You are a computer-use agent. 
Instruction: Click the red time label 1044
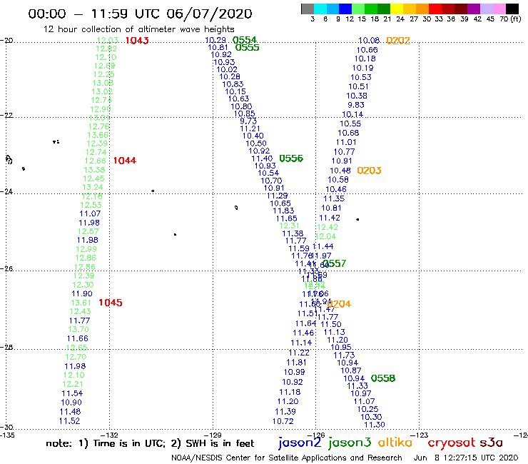click(125, 161)
